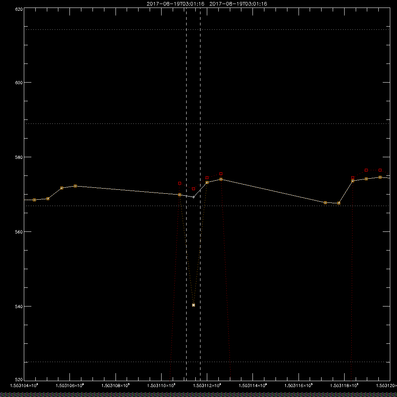This screenshot has width=397, height=397.
Task: Click the x-axis label 1.503106×10⁹
Action: [69, 385]
